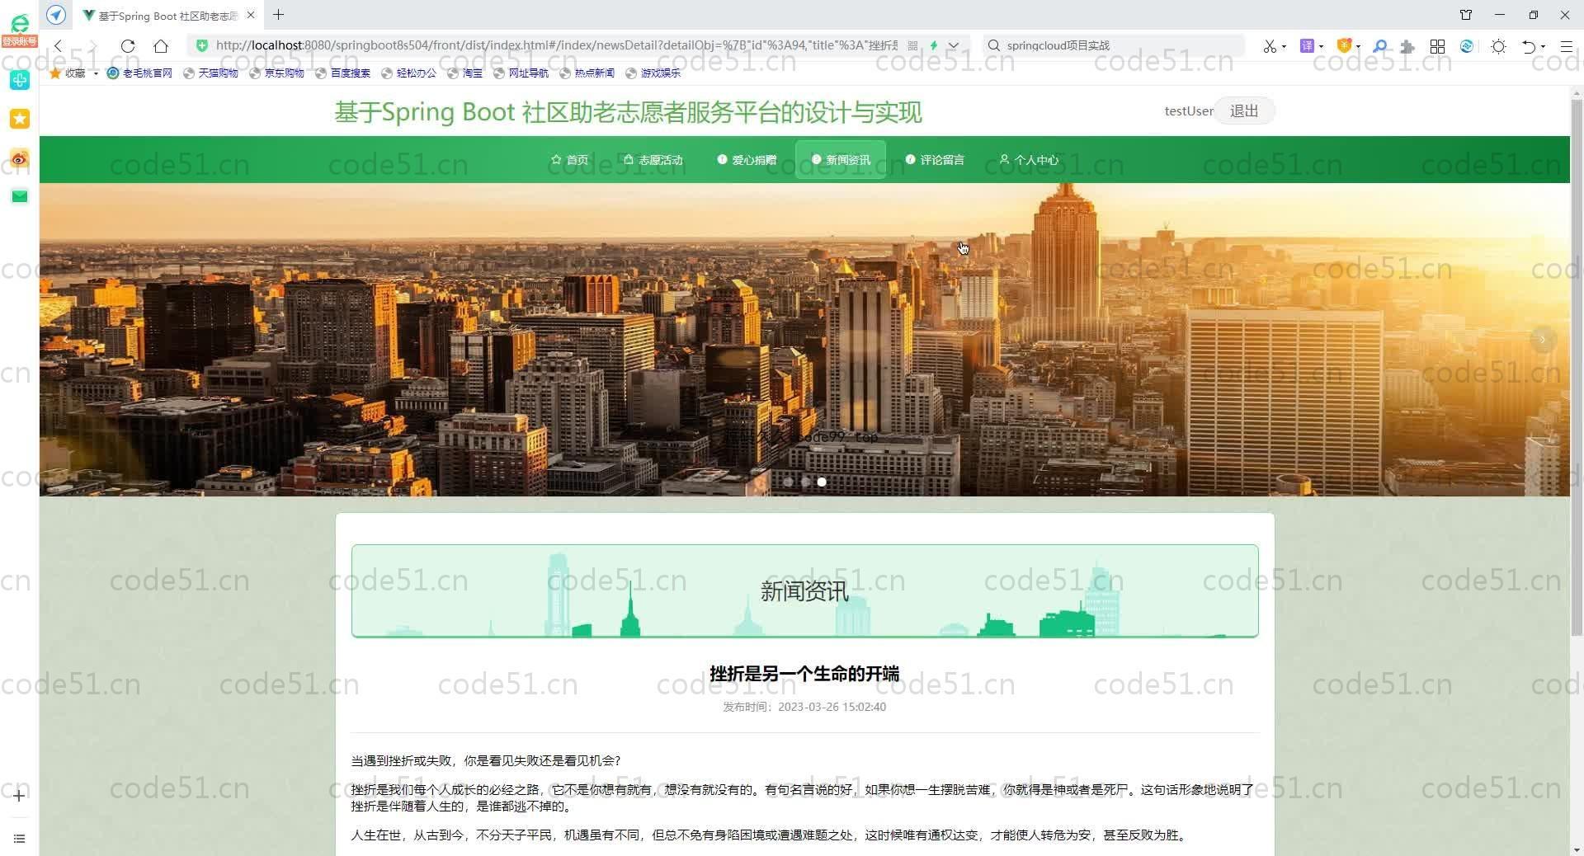This screenshot has width=1584, height=856.
Task: Click the 退出 logout button
Action: click(1244, 111)
